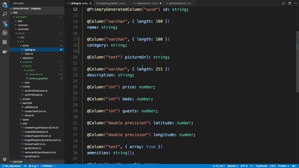
Task: Open the Search view in the activity bar
Action: pos(5,14)
